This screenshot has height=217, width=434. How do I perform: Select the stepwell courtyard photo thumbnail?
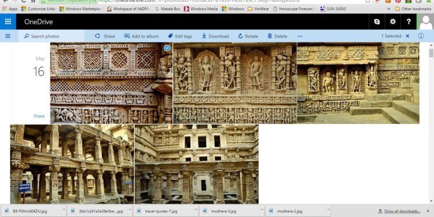[197, 164]
